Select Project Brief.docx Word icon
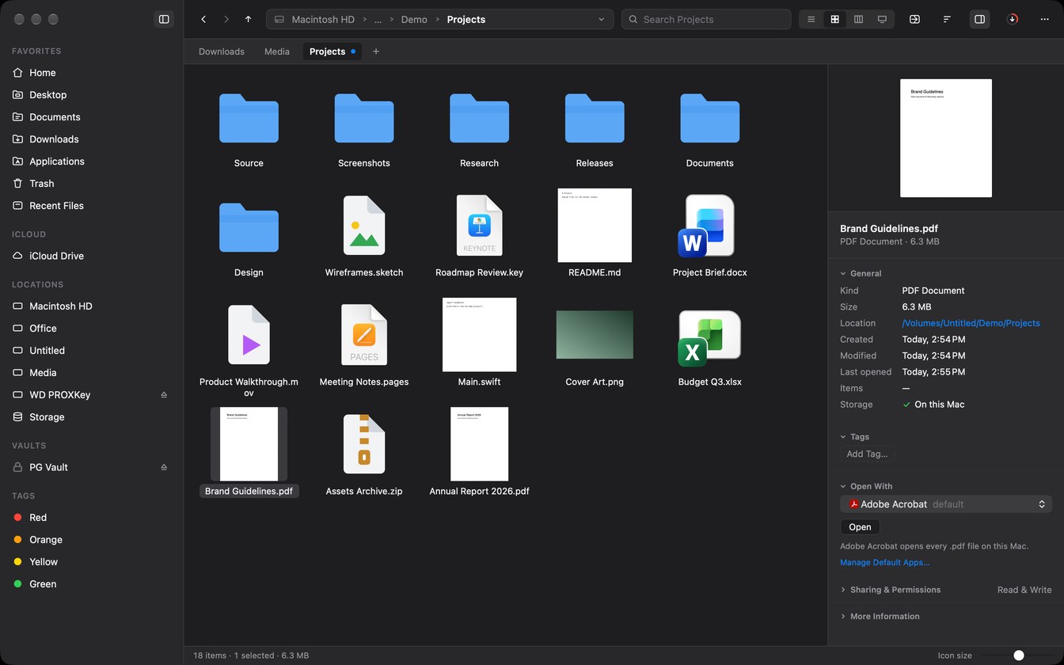The height and width of the screenshot is (665, 1064). click(707, 226)
